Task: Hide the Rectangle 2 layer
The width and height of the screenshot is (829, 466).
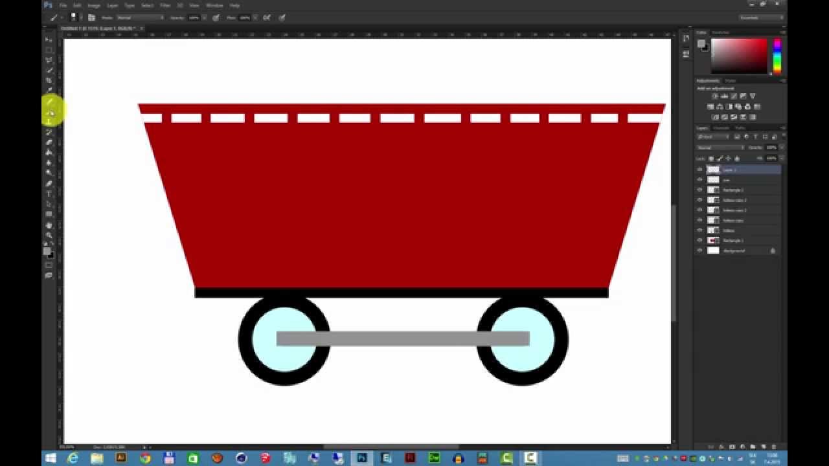Action: (x=699, y=190)
